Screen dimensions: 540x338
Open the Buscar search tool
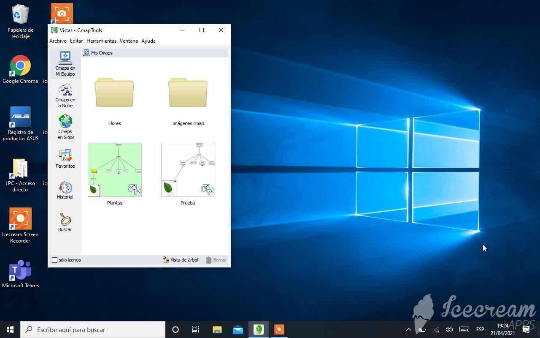(65, 222)
